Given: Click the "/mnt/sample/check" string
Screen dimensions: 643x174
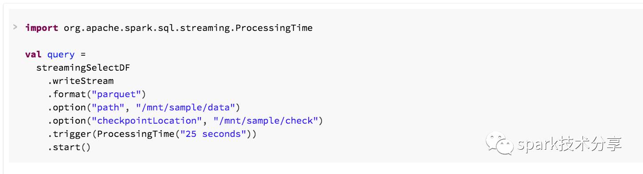Looking at the screenshot, I should pyautogui.click(x=266, y=121).
